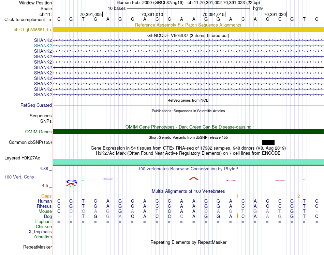This screenshot has width=324, height=255.
Task: Click the red A peak in PhyloP track
Action: [194, 178]
